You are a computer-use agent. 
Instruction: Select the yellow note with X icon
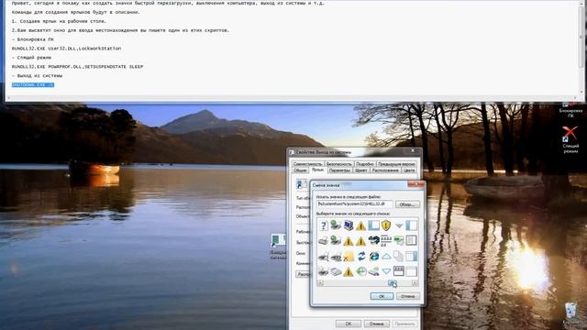pos(349,257)
